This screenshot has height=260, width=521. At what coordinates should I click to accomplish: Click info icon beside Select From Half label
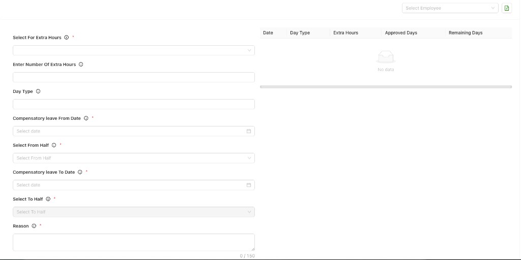click(x=54, y=145)
